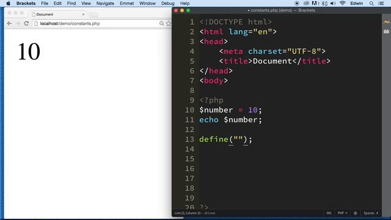Viewport: 391px width, 220px height.
Task: Open the PHP language dropdown
Action: [x=342, y=213]
